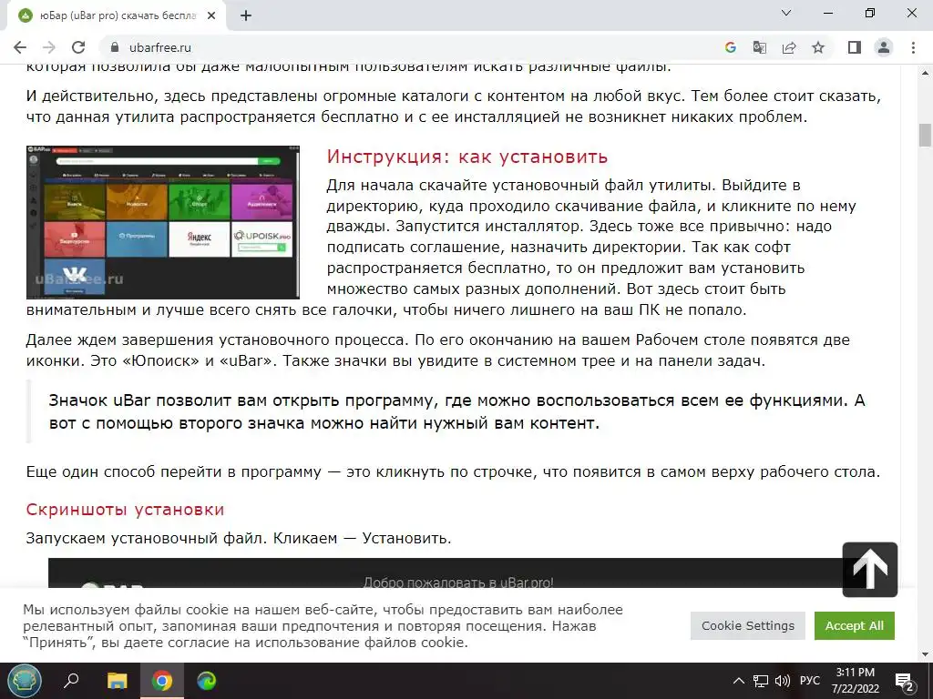Open taskbar search magnifier
Screen dimensions: 933x699
point(71,681)
